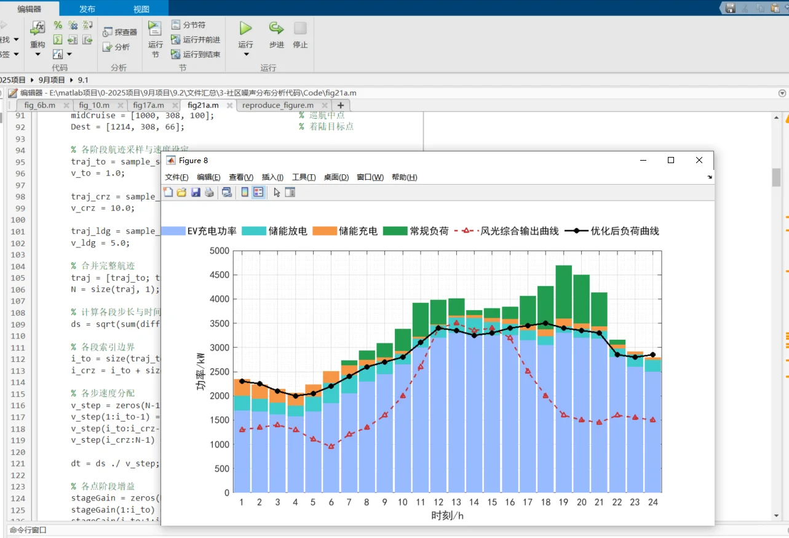789x538 pixels.
Task: Expand the dropdown arrow under Run (运行)
Action: tap(246, 55)
